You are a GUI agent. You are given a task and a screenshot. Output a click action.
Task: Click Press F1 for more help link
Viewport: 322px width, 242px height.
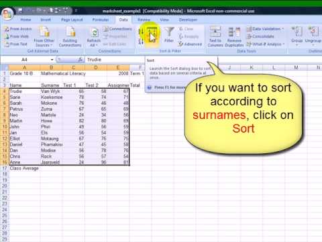coord(166,87)
